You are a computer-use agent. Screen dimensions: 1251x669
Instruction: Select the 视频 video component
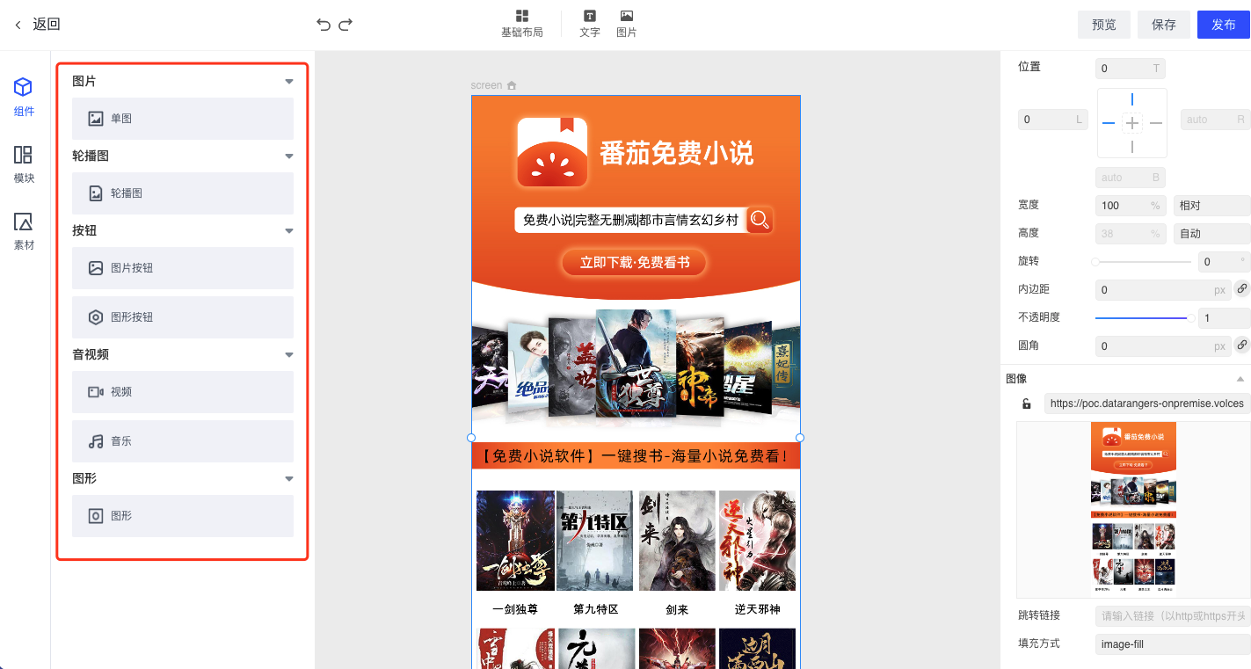point(183,392)
